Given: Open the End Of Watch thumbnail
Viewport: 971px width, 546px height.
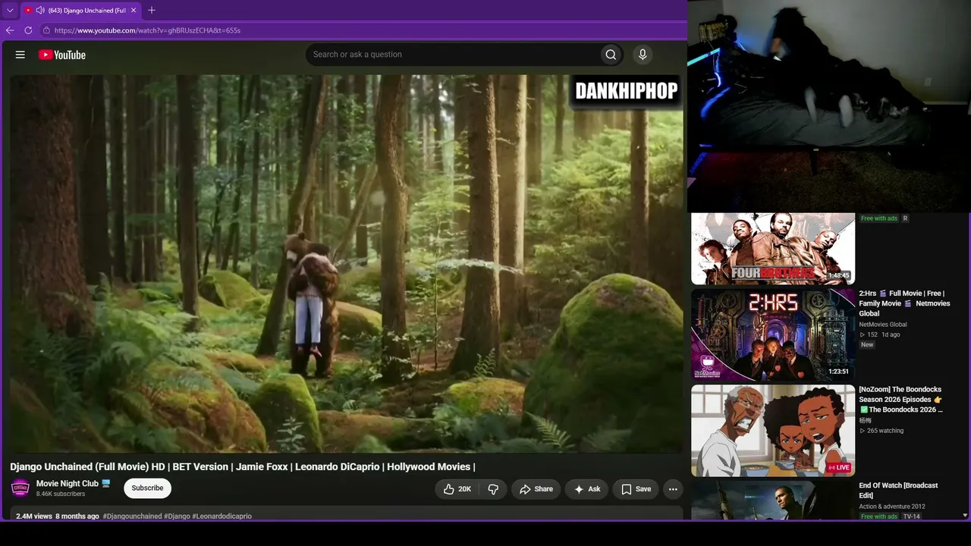Looking at the screenshot, I should (773, 500).
